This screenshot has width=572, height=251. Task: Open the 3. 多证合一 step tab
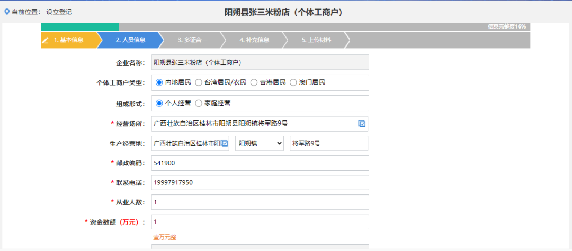tap(192, 40)
